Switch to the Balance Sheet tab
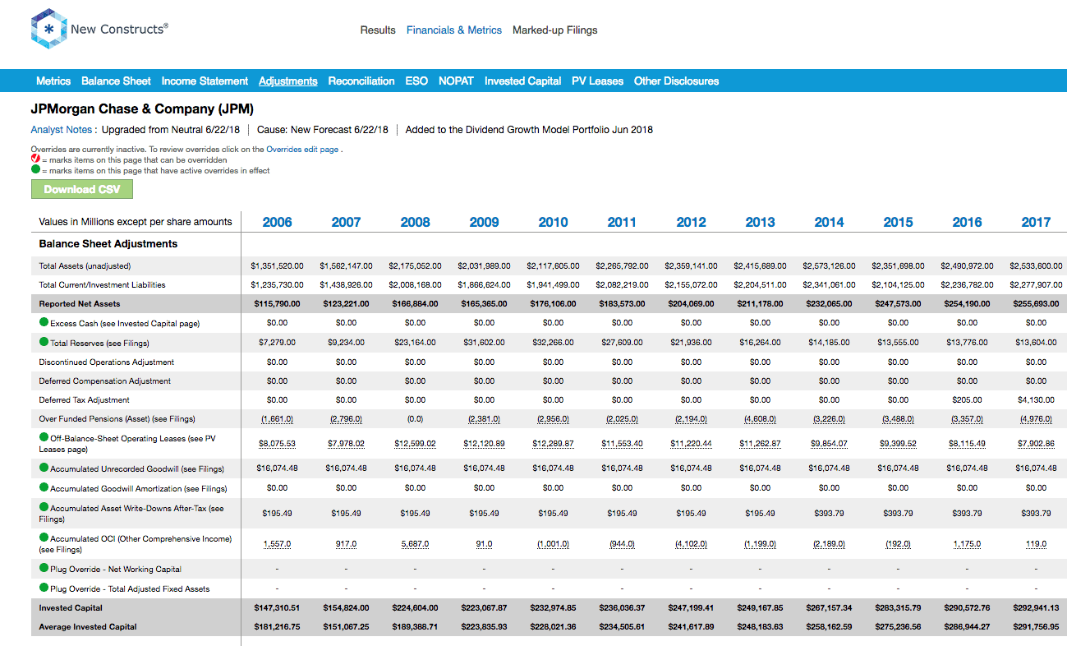Screen dimensions: 1067x646 [116, 81]
